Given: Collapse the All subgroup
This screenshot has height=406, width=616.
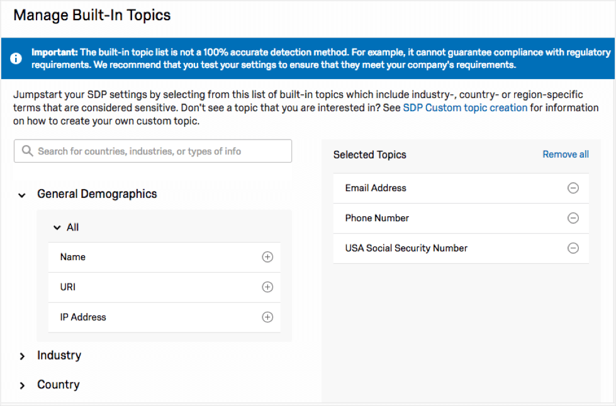Looking at the screenshot, I should pos(57,228).
